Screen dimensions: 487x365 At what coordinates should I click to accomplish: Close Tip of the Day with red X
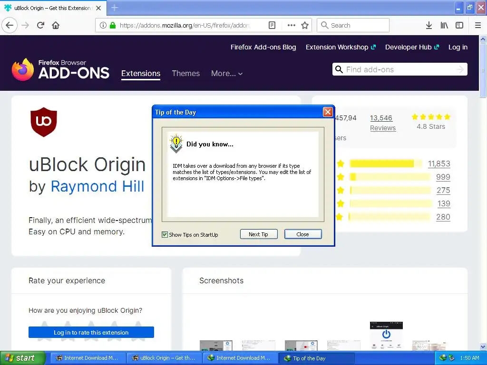pos(328,112)
